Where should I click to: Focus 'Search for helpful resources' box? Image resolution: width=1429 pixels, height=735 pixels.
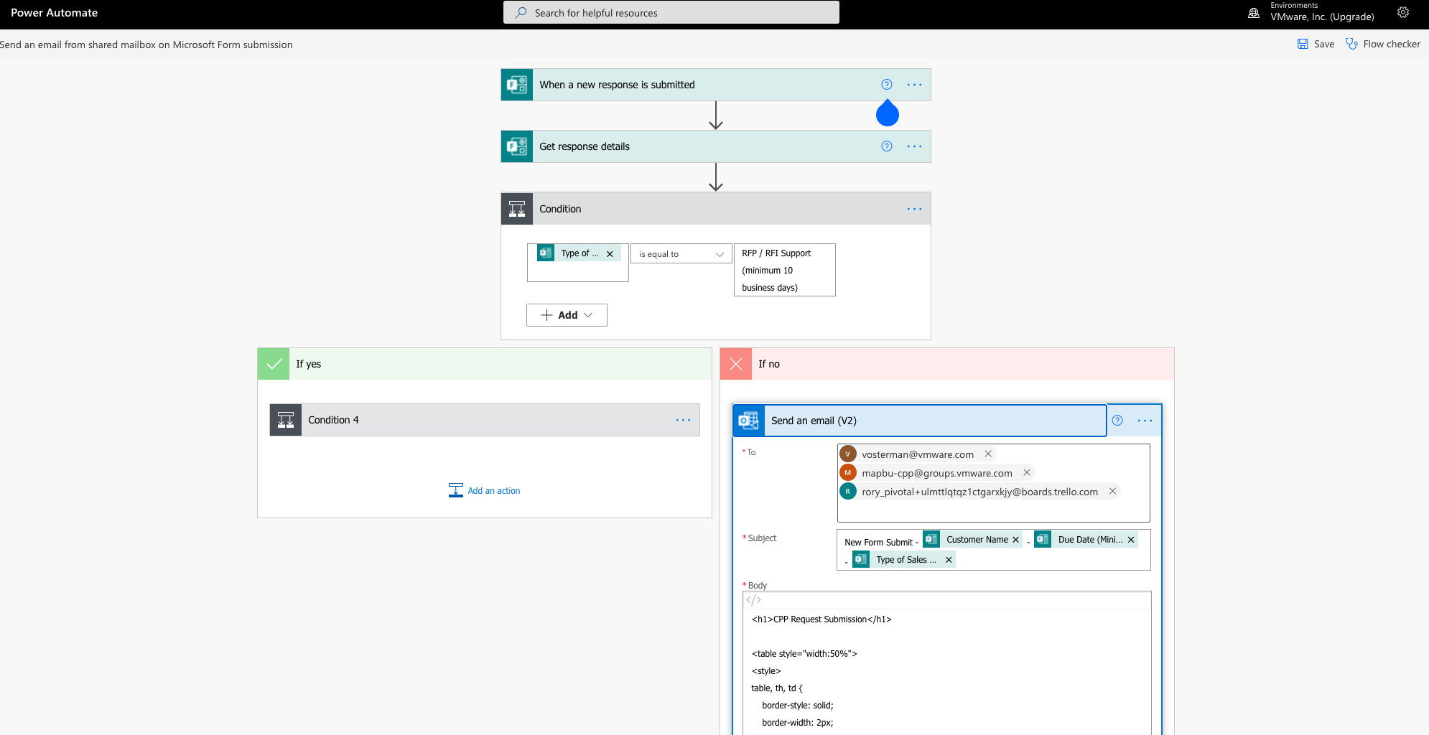tap(671, 12)
